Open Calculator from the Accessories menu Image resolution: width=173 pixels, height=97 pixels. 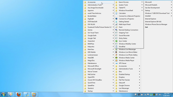(122, 13)
